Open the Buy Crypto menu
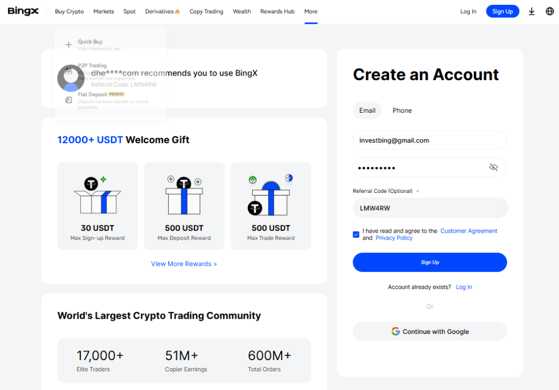Screen dimensions: 559x390 click(x=69, y=11)
